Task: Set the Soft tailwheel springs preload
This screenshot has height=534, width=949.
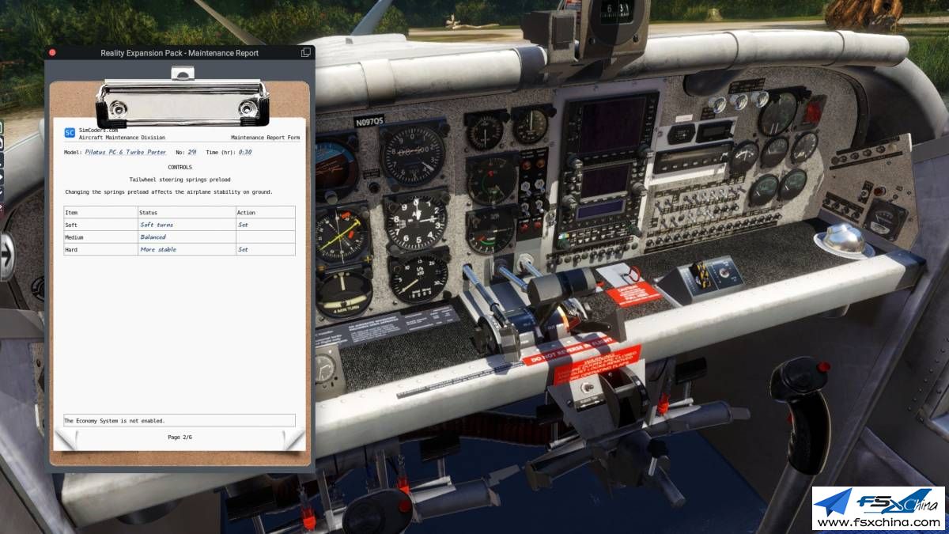Action: (243, 225)
